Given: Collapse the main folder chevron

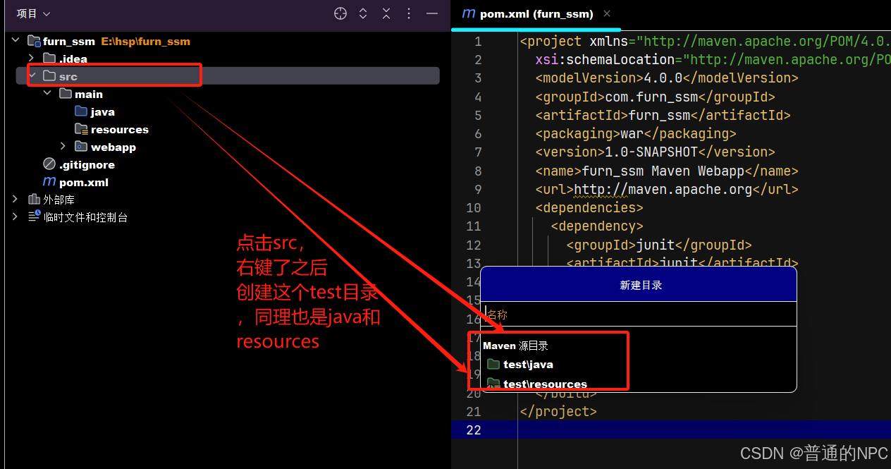Looking at the screenshot, I should pyautogui.click(x=47, y=94).
